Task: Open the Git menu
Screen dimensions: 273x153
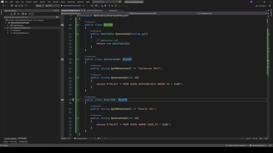Action: point(23,2)
